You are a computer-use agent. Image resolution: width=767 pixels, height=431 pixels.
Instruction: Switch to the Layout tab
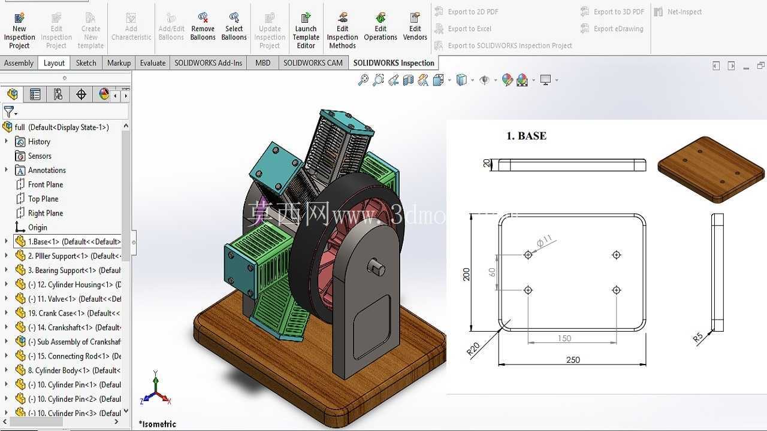(54, 63)
